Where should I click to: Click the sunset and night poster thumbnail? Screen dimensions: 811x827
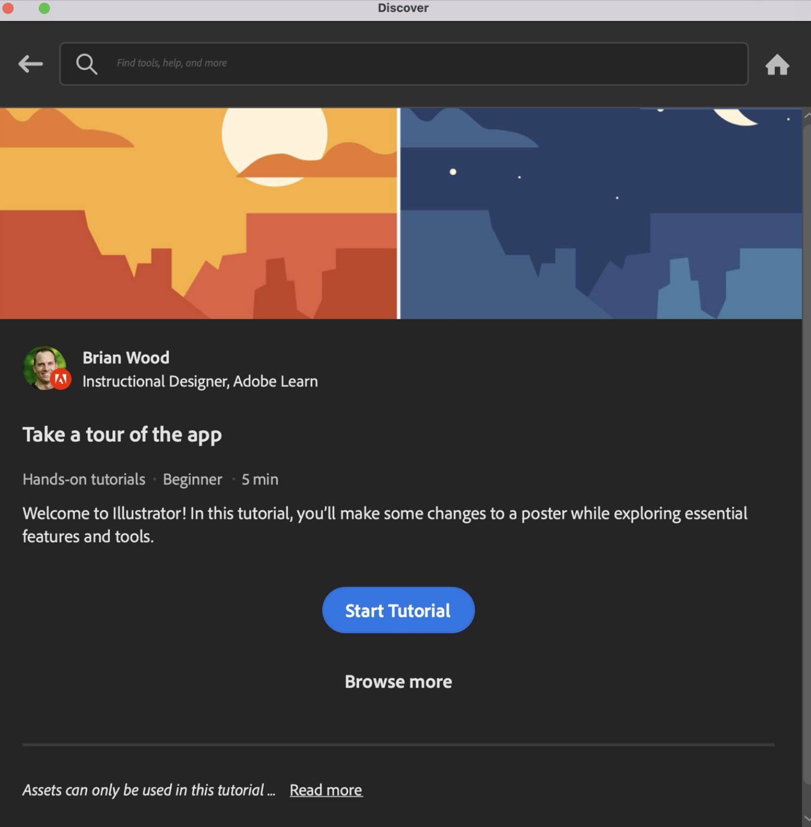pyautogui.click(x=401, y=213)
